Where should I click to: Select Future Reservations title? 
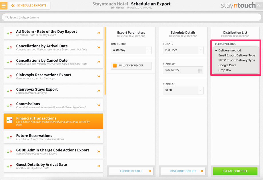[x=34, y=136]
